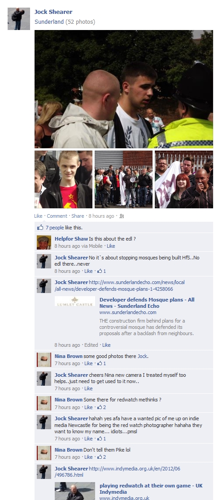214x500 pixels.
Task: Click the Comment link below the photos
Action: click(57, 216)
